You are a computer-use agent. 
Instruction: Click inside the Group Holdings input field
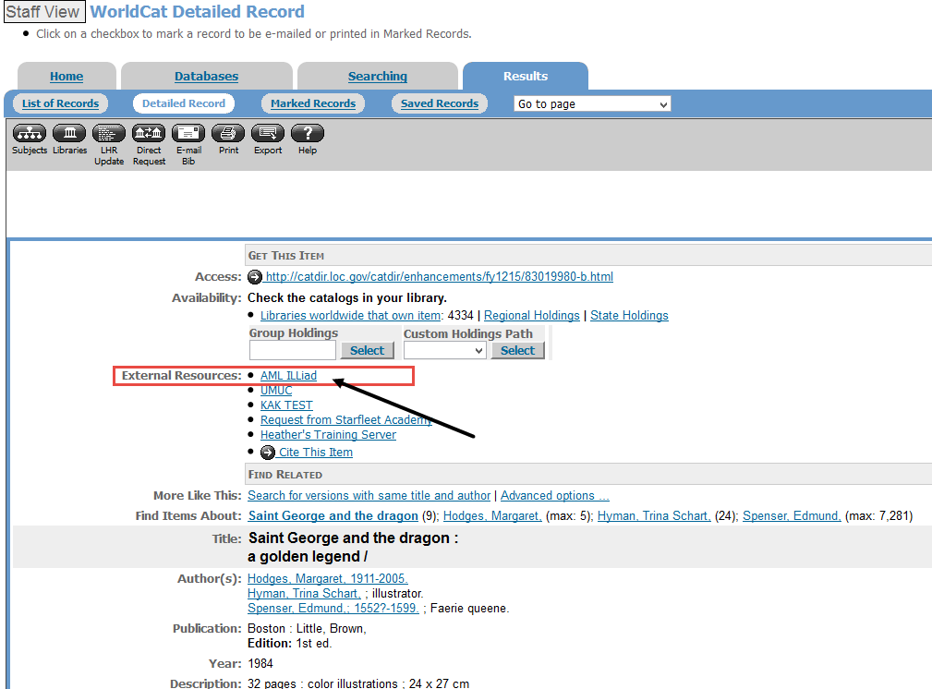(292, 350)
